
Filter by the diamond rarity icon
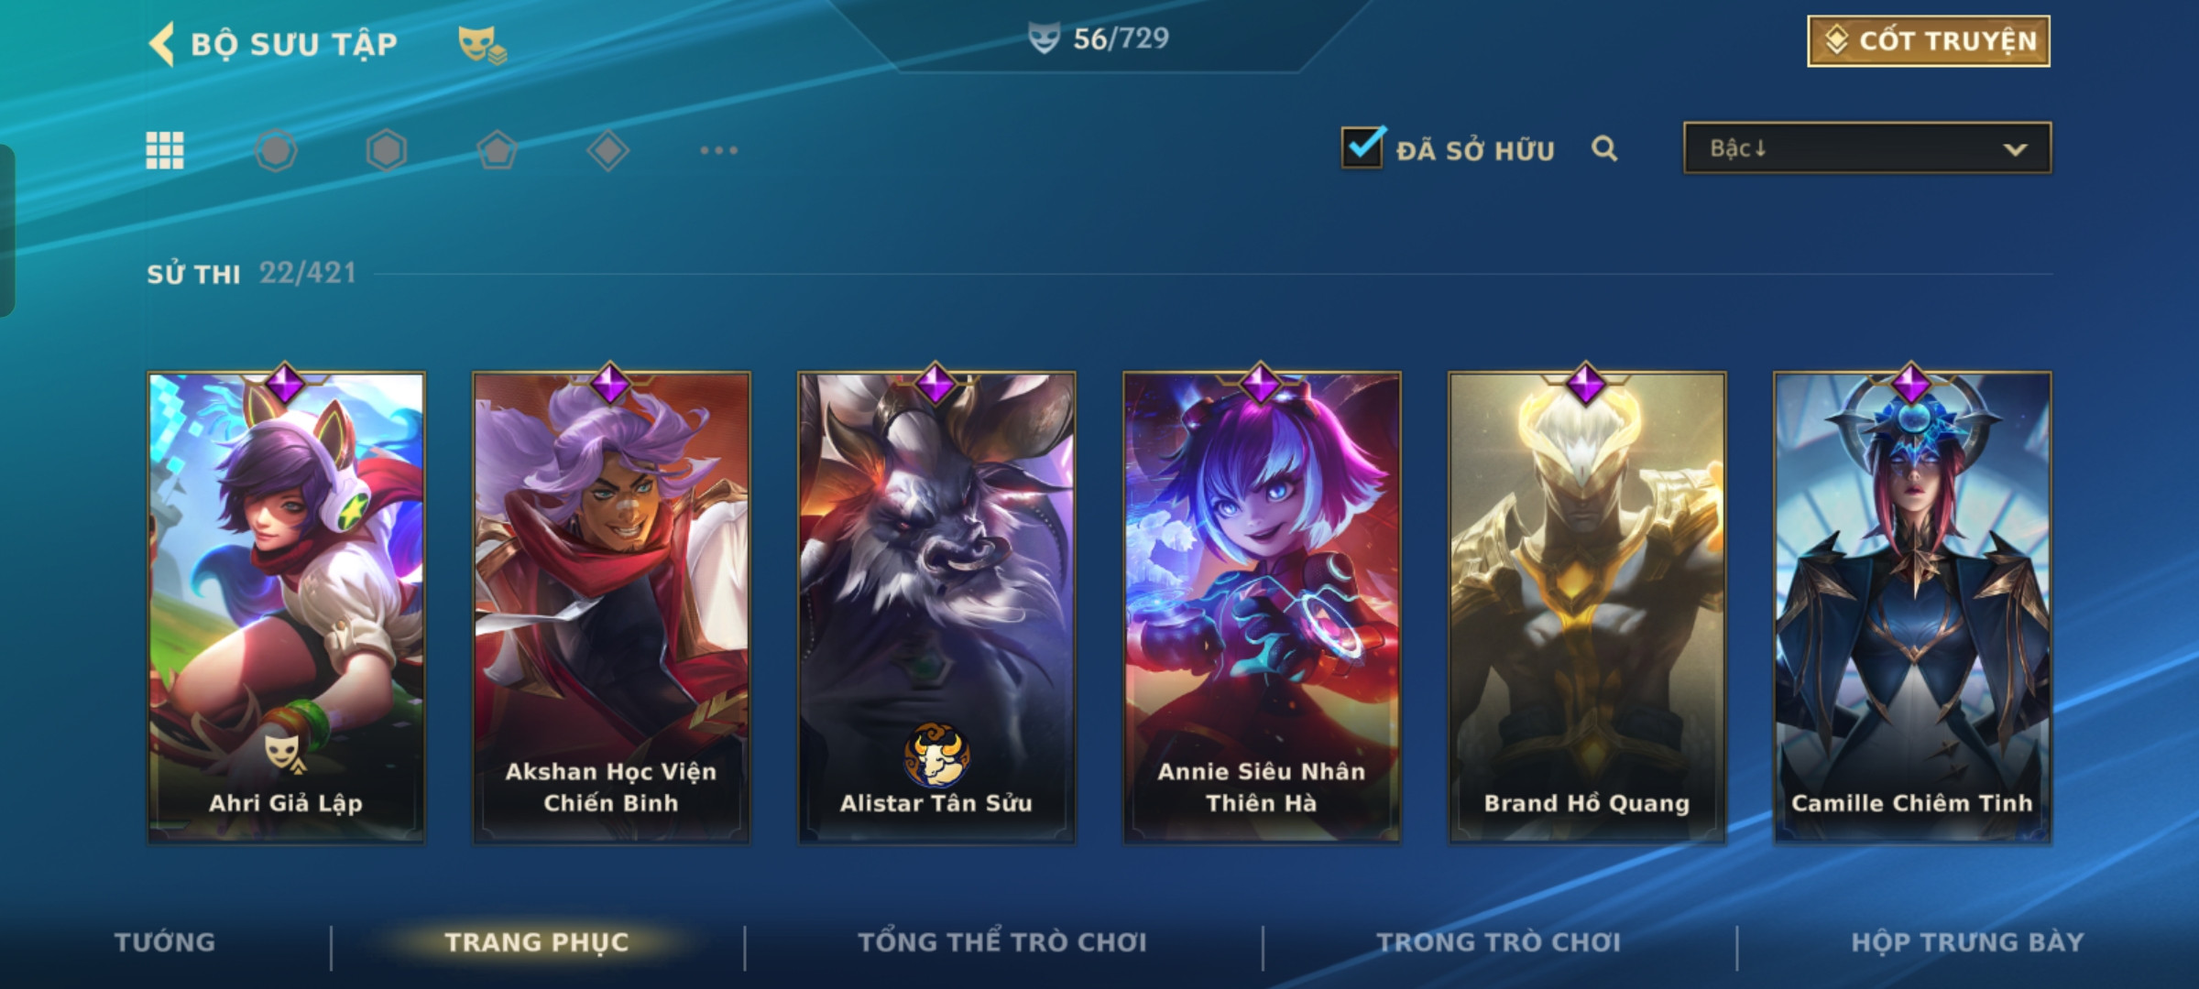pyautogui.click(x=607, y=150)
